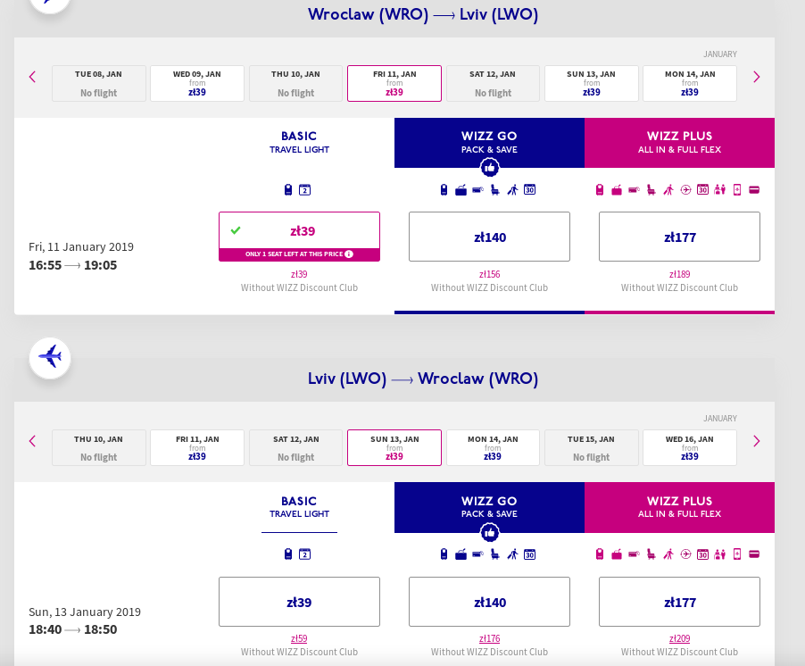Screen dimensions: 805x666
Task: Click the two-people icon under outbound WIZZ PLUS
Action: click(x=720, y=190)
